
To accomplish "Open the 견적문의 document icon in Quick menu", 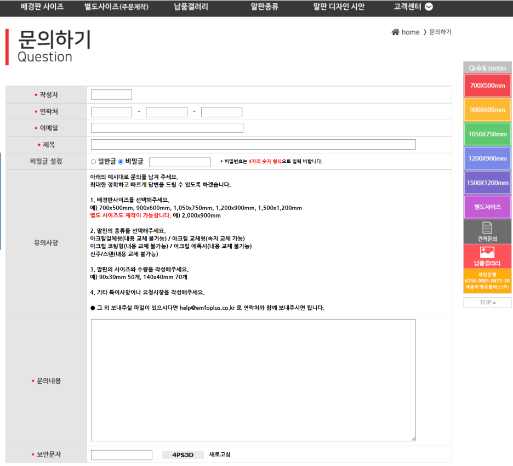I will (487, 228).
